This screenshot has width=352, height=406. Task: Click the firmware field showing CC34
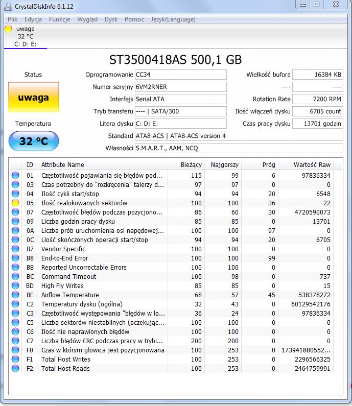tap(181, 75)
